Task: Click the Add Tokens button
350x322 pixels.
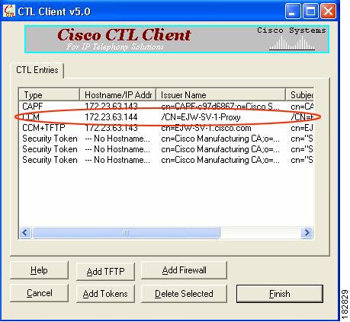Action: 105,294
